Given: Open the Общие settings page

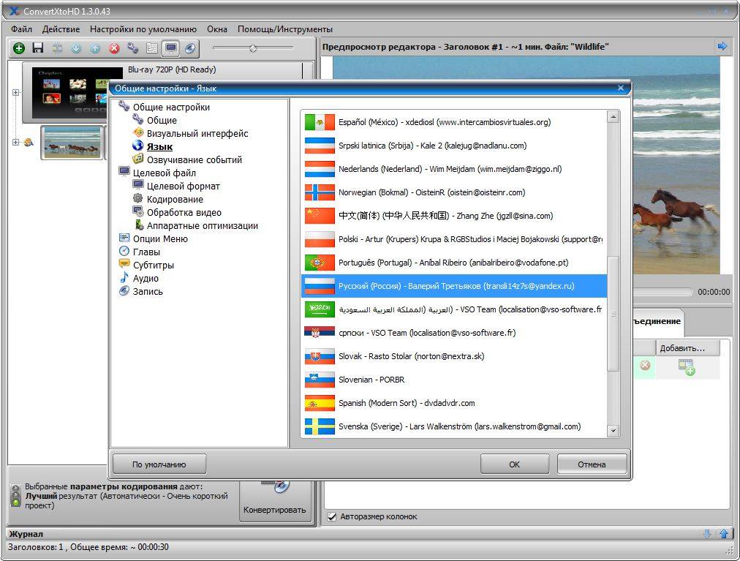Looking at the screenshot, I should click(x=162, y=121).
